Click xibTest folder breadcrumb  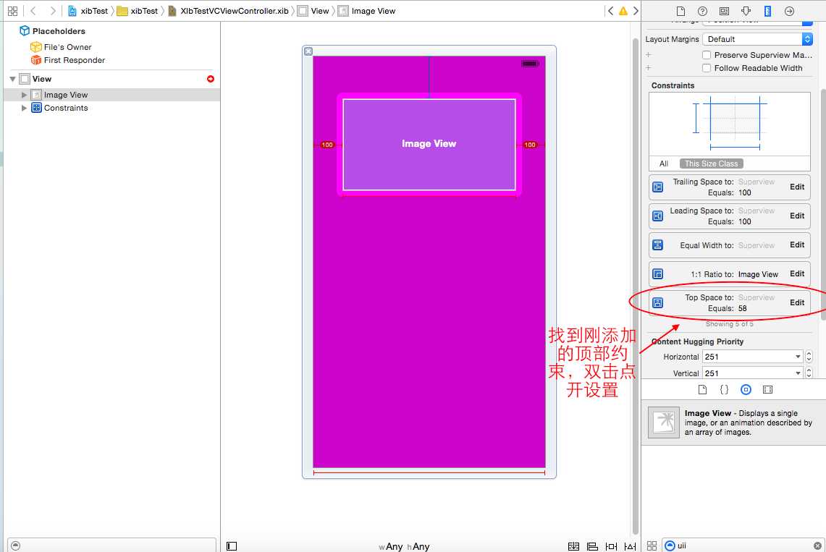(138, 11)
